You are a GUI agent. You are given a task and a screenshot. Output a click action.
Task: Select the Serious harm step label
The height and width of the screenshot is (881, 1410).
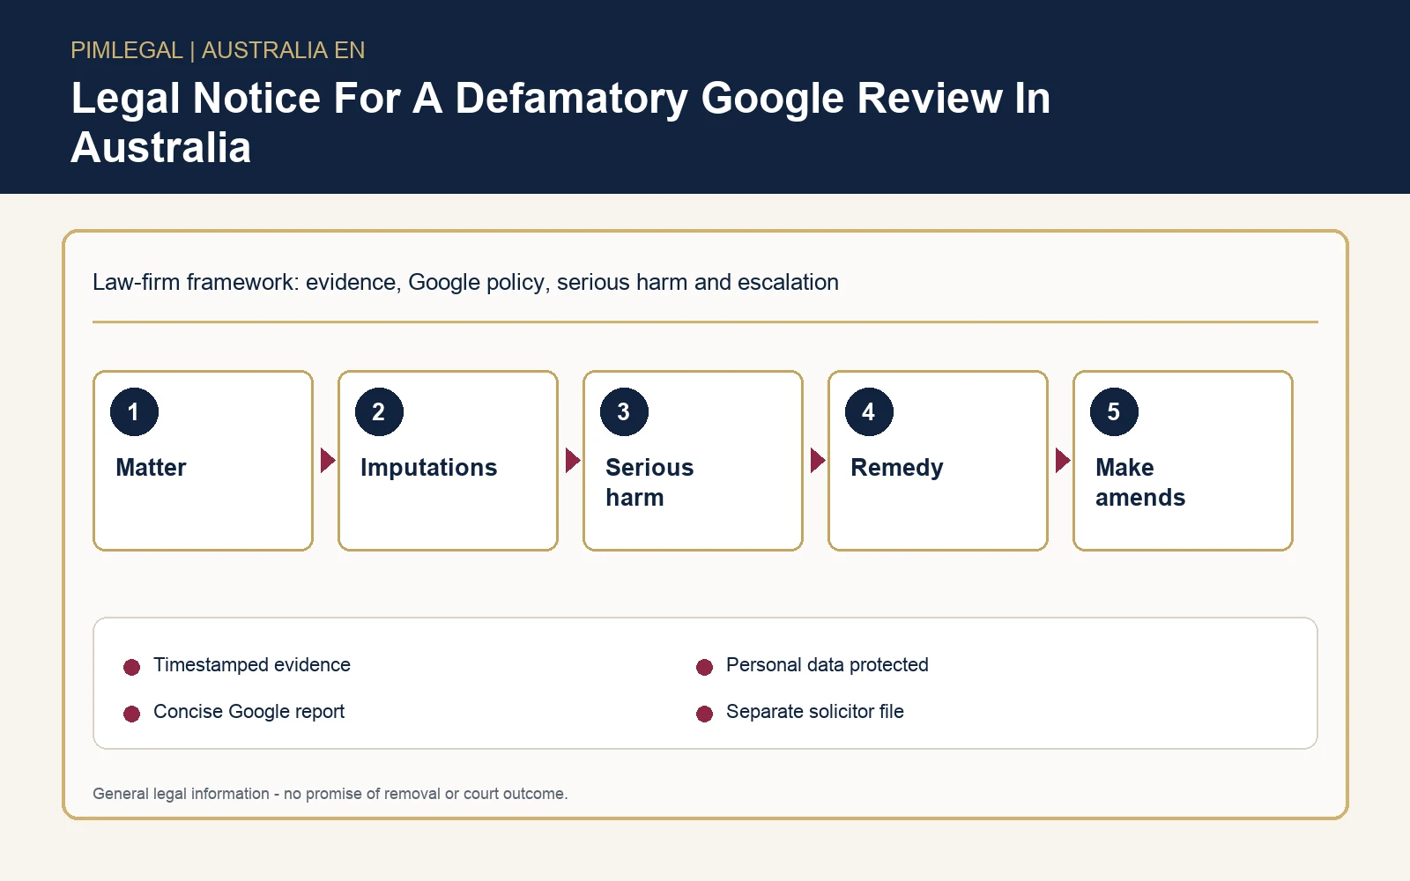click(649, 483)
